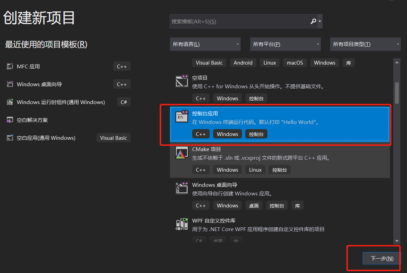Click the template list scrollbar thumb
The width and height of the screenshot is (407, 273).
pos(397,93)
